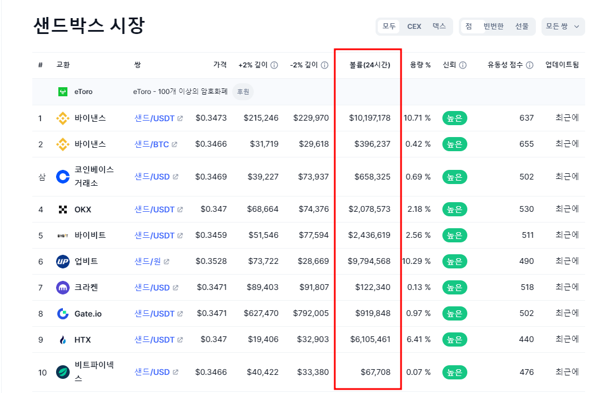Open the 유동성 점수 info tooltip icon

530,65
